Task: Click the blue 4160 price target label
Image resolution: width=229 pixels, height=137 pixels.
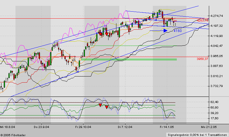Action: [x=178, y=31]
